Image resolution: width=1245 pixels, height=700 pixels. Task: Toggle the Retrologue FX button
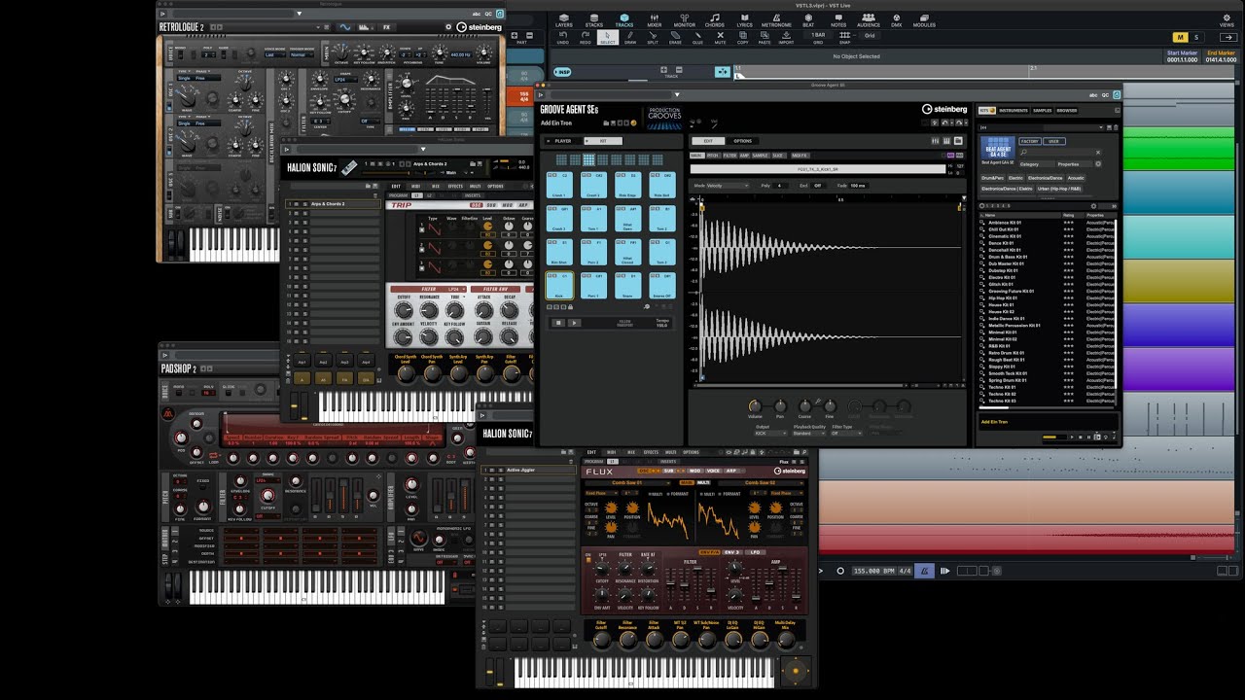pos(387,27)
